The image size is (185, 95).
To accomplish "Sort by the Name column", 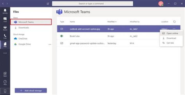I will tap(72, 22).
